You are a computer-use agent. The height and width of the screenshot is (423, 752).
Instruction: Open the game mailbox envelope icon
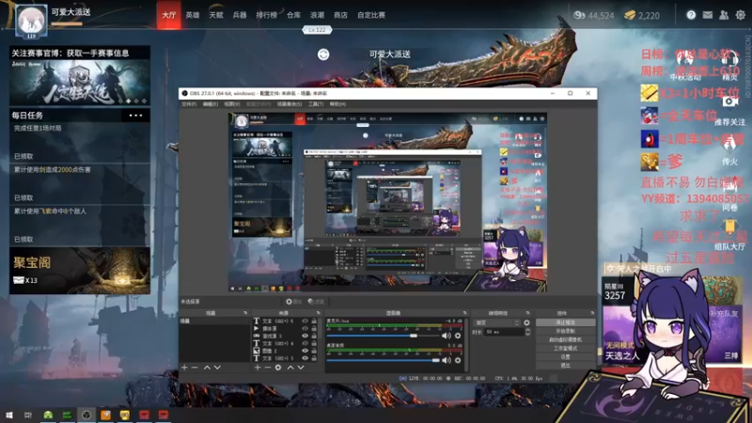click(708, 15)
